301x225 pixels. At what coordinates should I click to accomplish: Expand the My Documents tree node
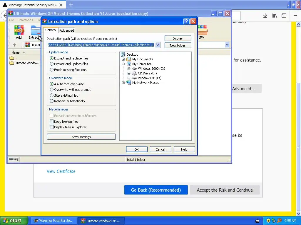[x=123, y=59]
